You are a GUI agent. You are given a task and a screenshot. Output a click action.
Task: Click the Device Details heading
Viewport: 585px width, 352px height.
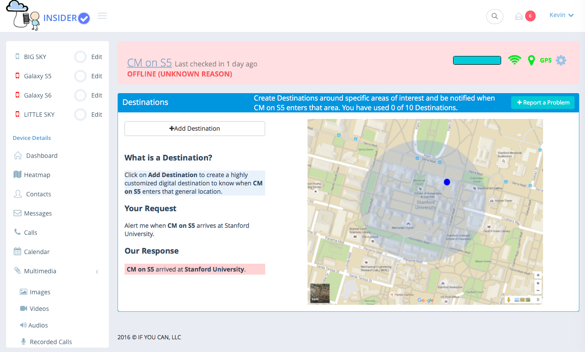[x=32, y=138]
